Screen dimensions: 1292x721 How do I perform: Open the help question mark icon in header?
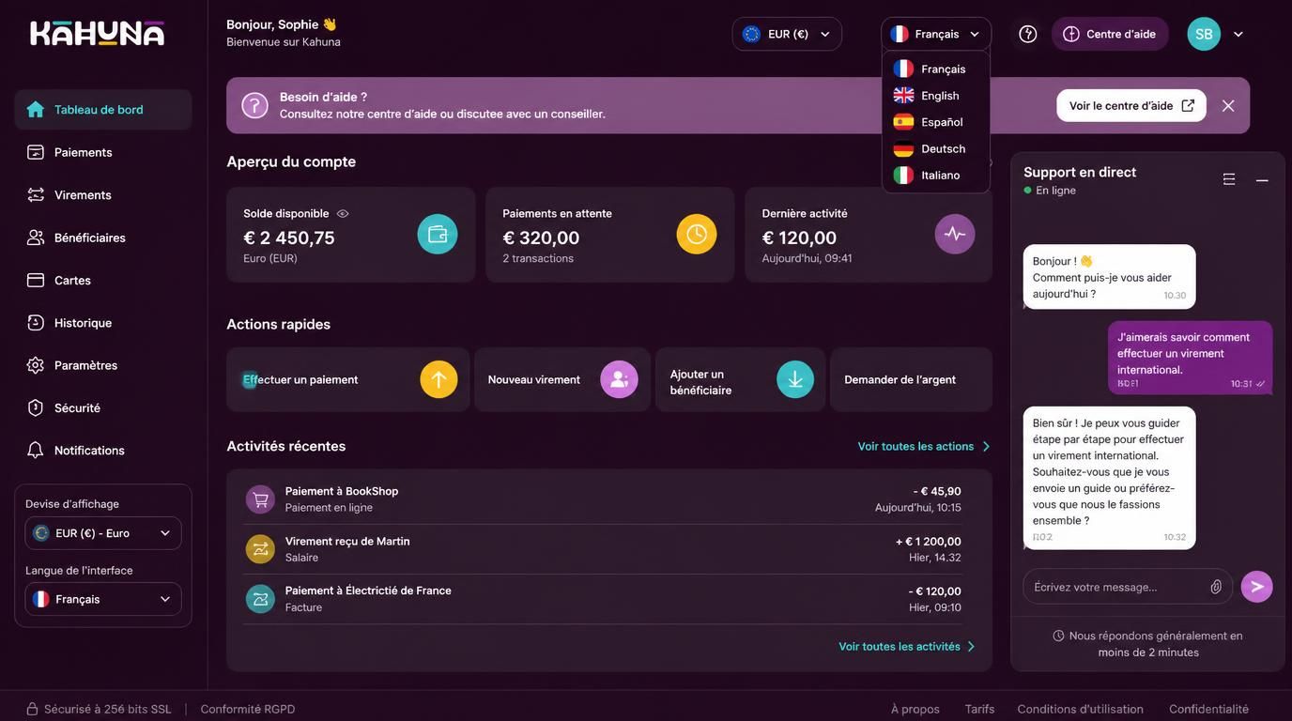click(1028, 34)
